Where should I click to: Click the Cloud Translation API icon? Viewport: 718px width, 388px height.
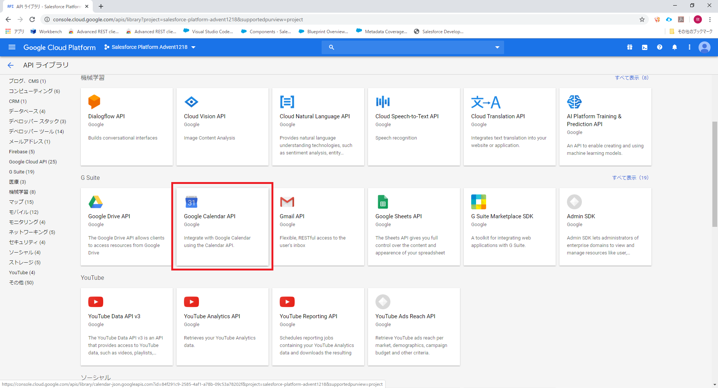tap(485, 102)
